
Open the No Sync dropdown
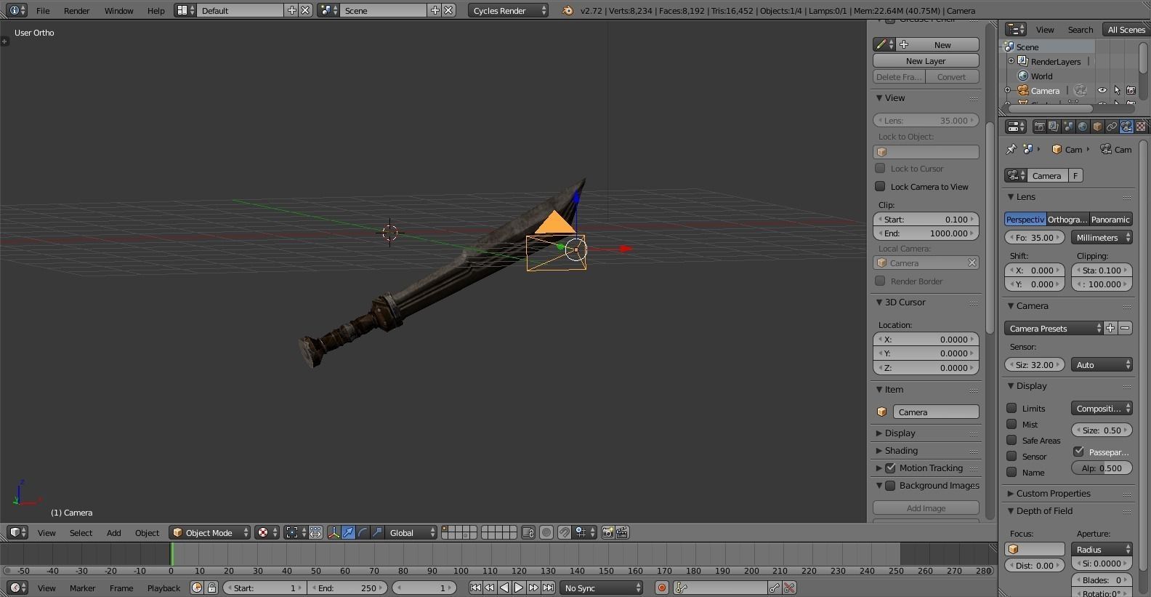click(602, 588)
